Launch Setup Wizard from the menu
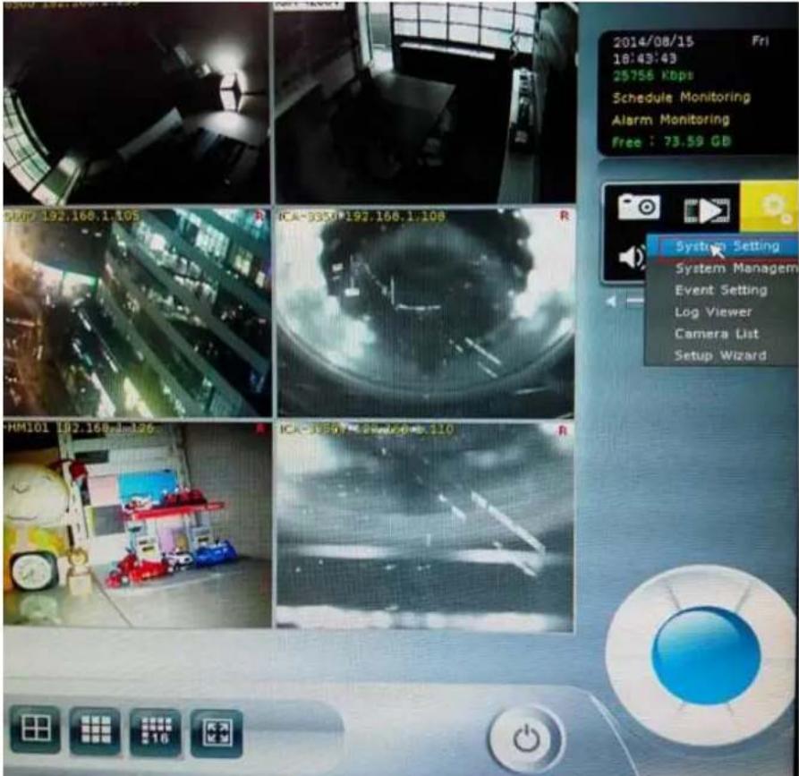 [720, 355]
